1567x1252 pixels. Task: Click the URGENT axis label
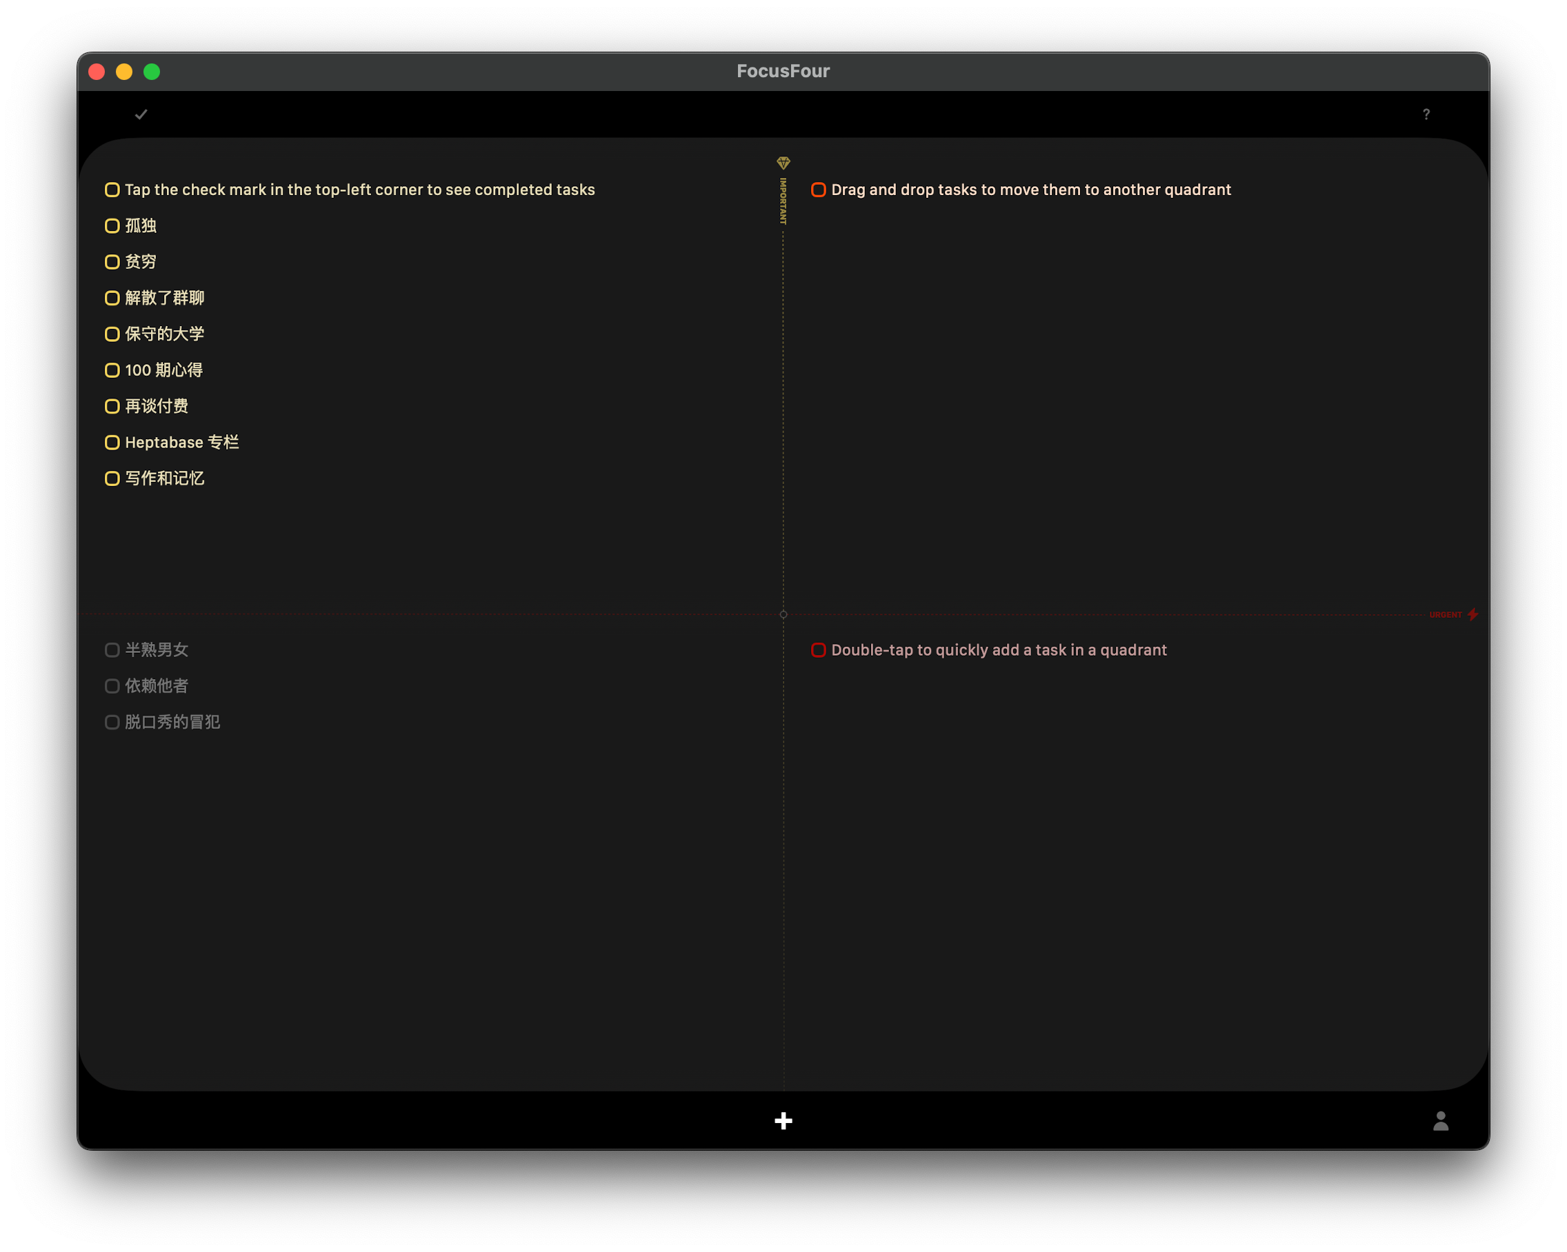pos(1445,615)
